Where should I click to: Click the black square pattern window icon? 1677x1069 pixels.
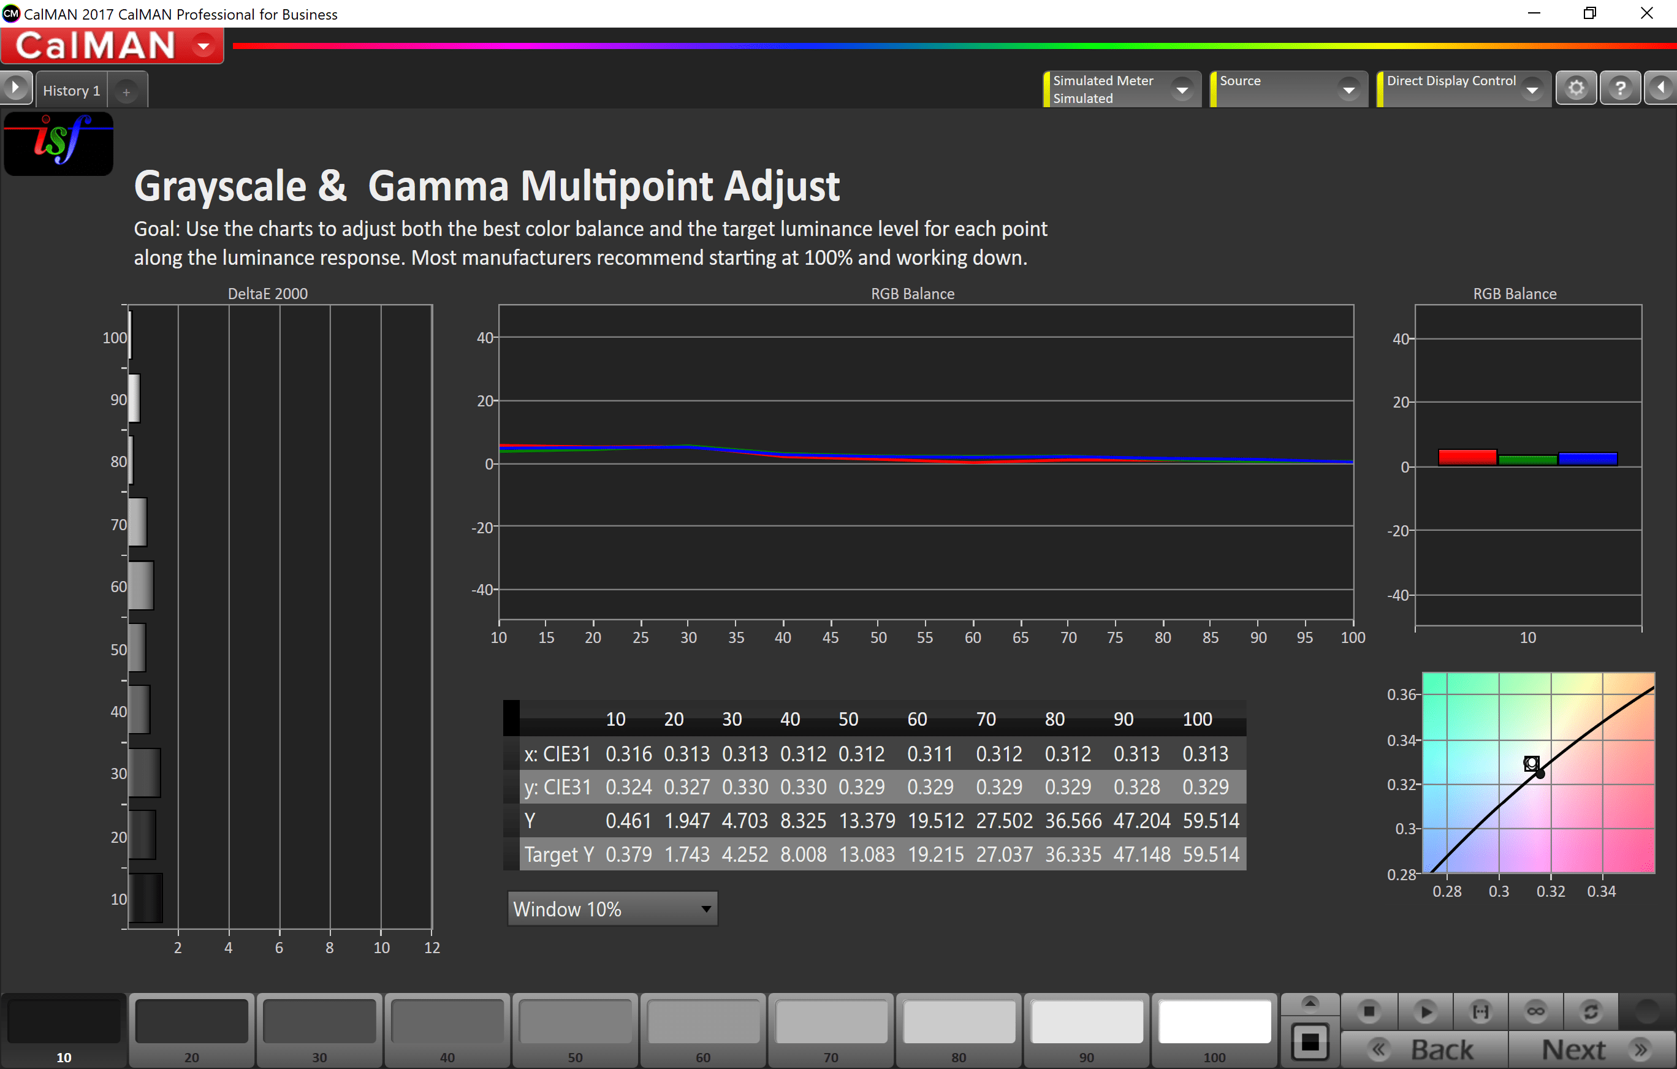coord(1309,1042)
